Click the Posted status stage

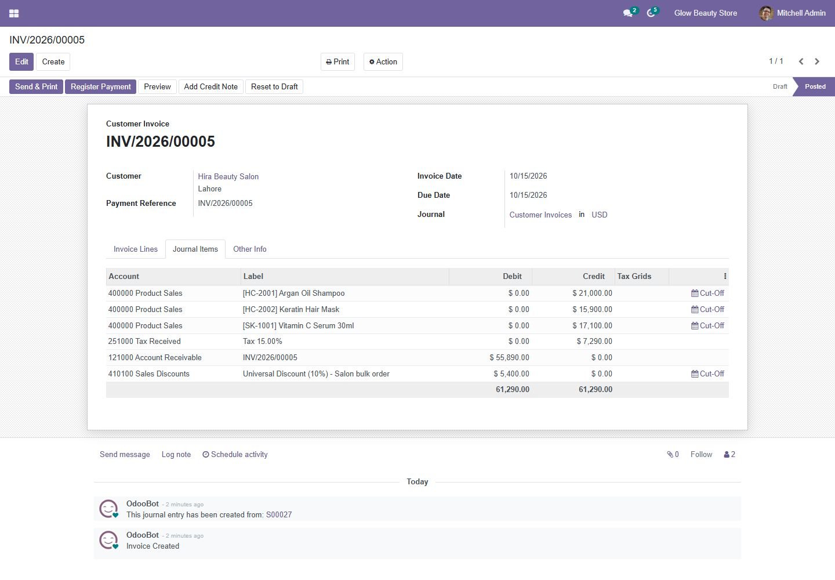point(815,87)
